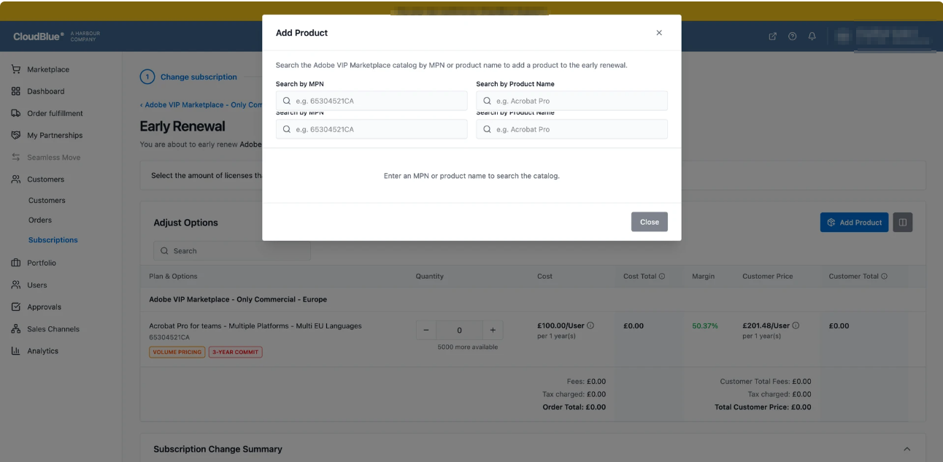Click the Change subscription step label
The width and height of the screenshot is (943, 462).
click(x=199, y=77)
